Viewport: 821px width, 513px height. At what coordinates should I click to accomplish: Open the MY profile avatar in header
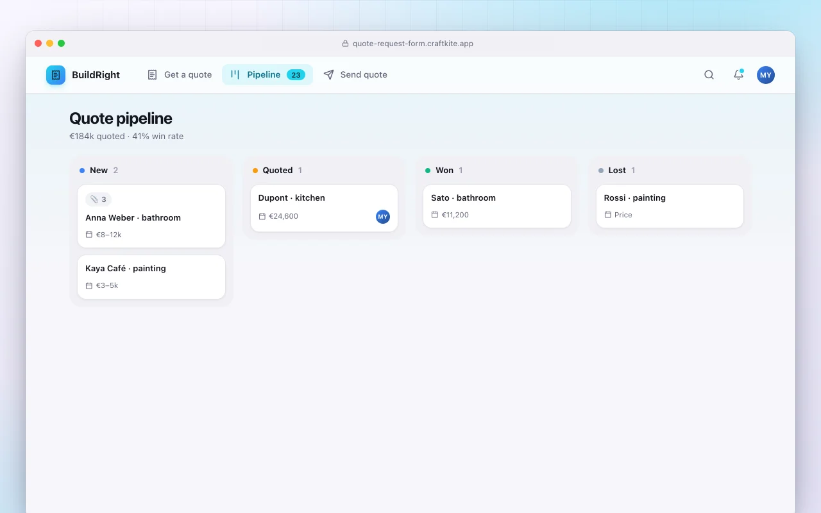pos(765,75)
